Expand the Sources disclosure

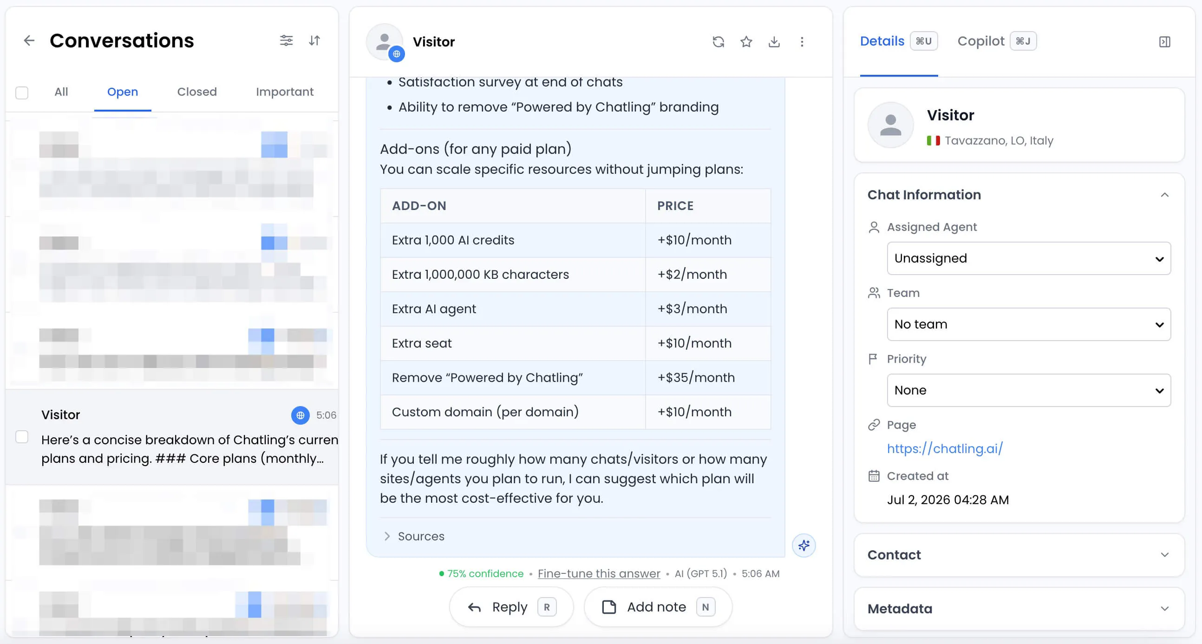414,536
